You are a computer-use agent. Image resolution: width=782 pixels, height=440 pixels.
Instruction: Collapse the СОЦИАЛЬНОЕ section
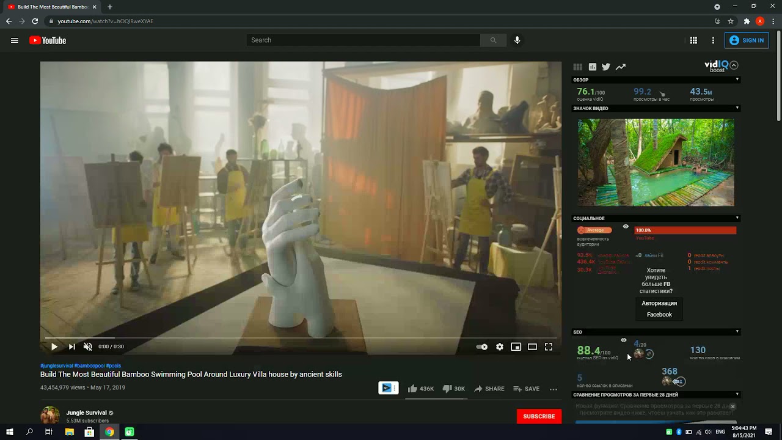coord(737,218)
